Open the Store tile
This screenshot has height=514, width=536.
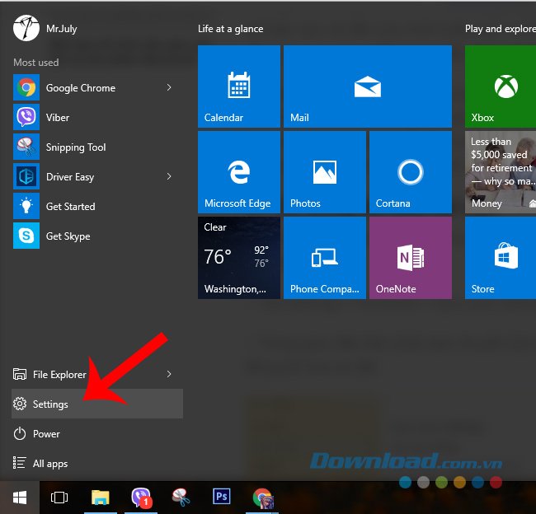(x=500, y=258)
